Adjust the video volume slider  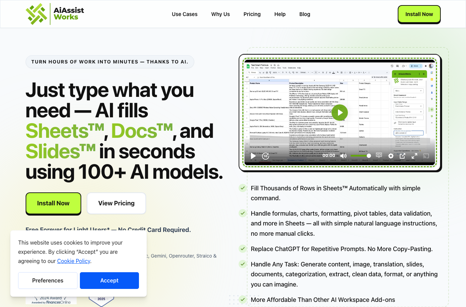(x=360, y=156)
